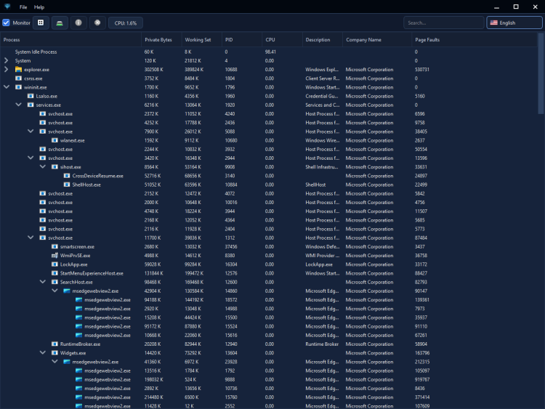Click the Windows Defe... description cell

pos(322,247)
